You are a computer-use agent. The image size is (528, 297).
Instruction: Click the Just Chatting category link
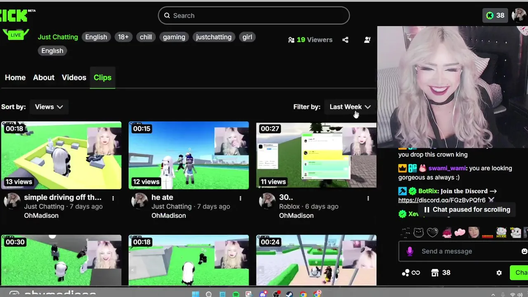[58, 37]
